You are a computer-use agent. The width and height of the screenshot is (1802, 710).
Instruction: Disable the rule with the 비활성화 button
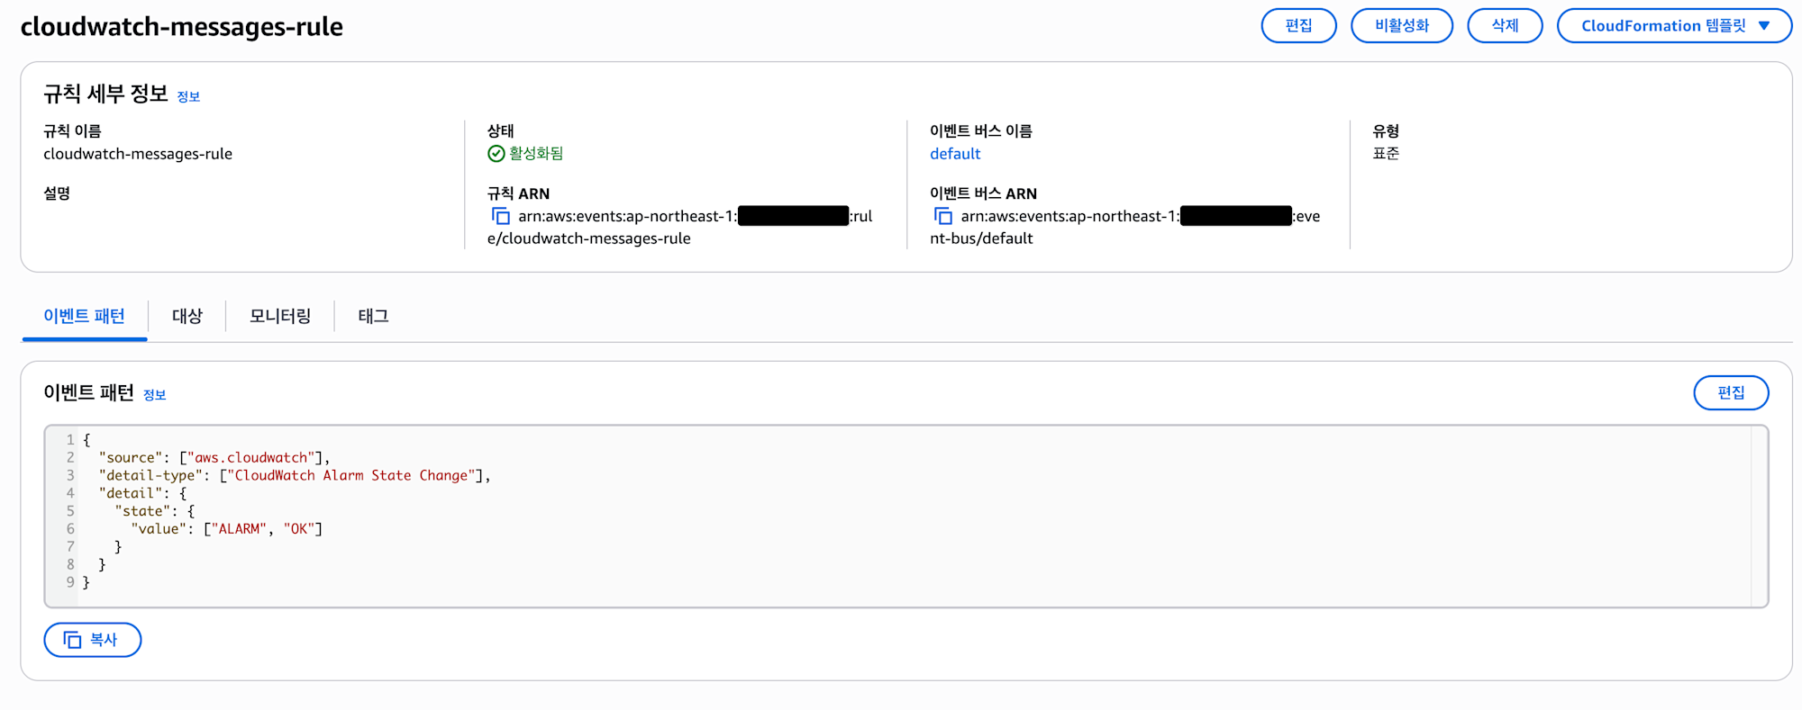pyautogui.click(x=1401, y=25)
